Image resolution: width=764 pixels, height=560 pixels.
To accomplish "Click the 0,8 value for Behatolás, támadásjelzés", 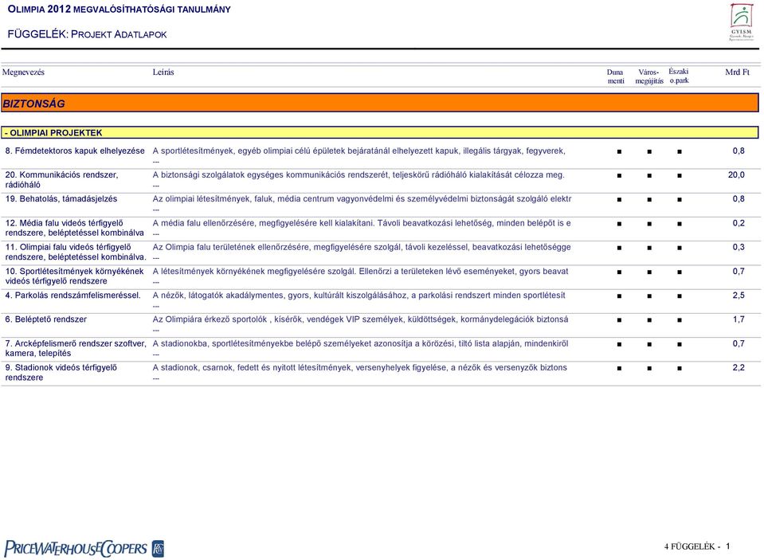I will pos(739,199).
